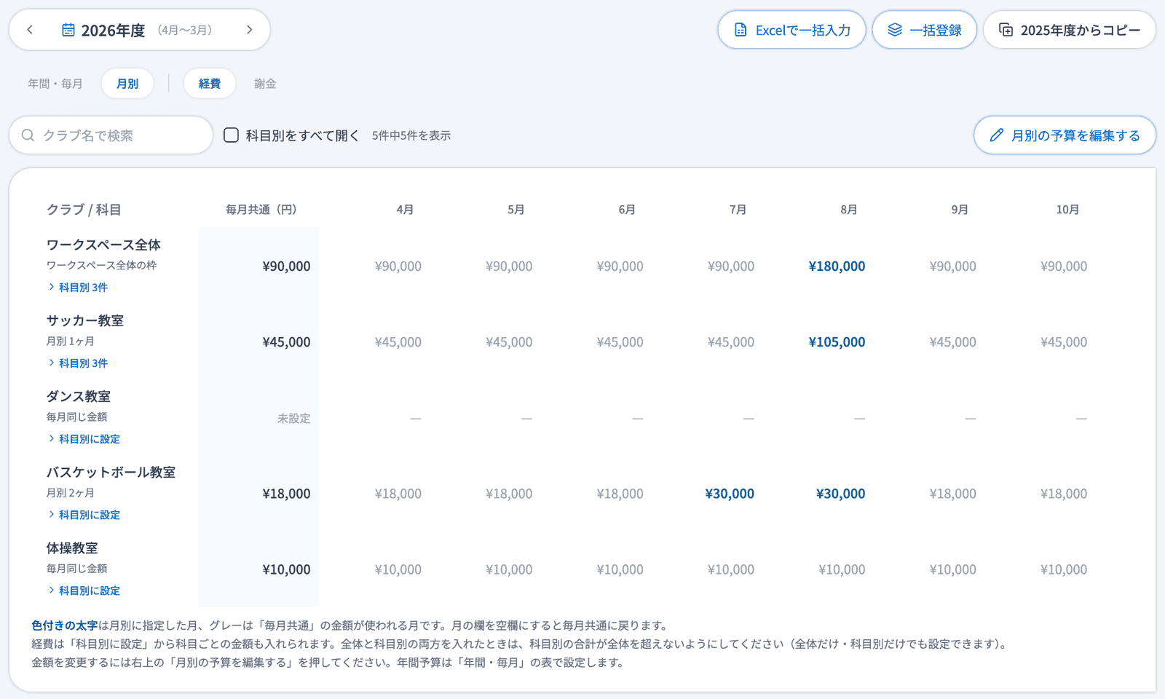The height and width of the screenshot is (699, 1165).
Task: Switch to 年間・毎月 tab
Action: click(55, 84)
